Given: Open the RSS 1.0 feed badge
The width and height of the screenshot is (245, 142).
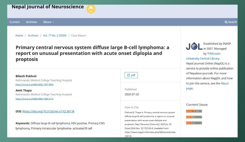Looking at the screenshot, I should pos(194,123).
